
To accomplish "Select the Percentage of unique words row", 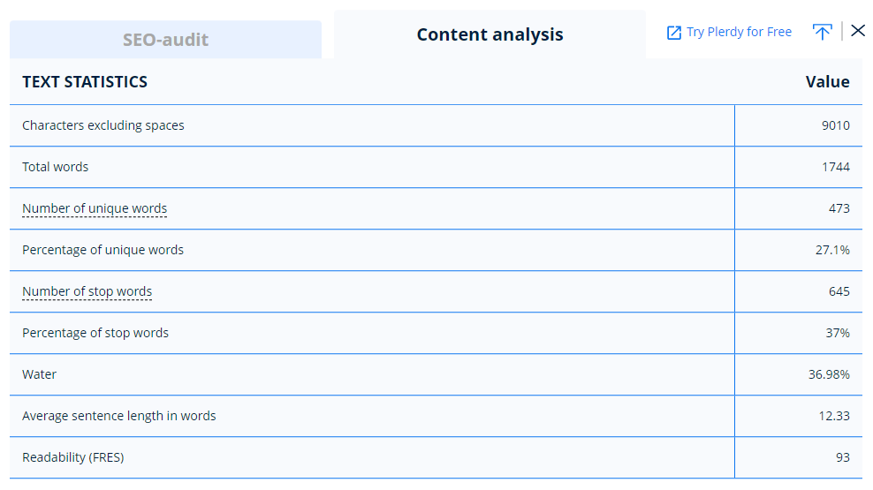I will coord(436,250).
